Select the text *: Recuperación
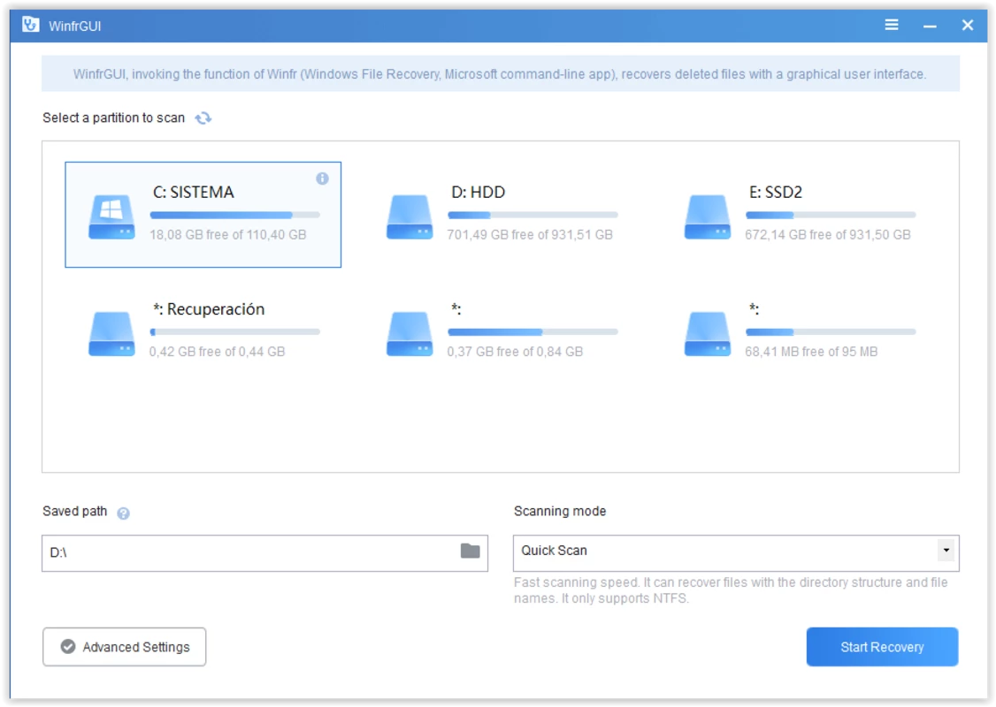The image size is (996, 707). [x=209, y=309]
